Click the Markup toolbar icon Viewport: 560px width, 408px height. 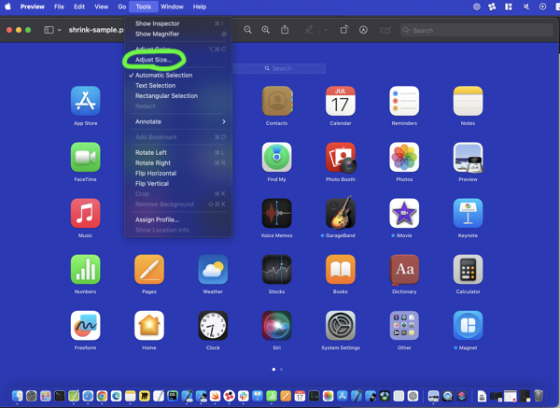tap(363, 30)
